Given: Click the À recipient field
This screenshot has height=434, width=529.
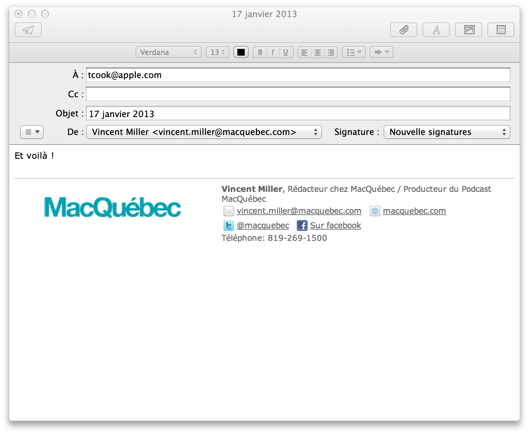Looking at the screenshot, I should [298, 75].
